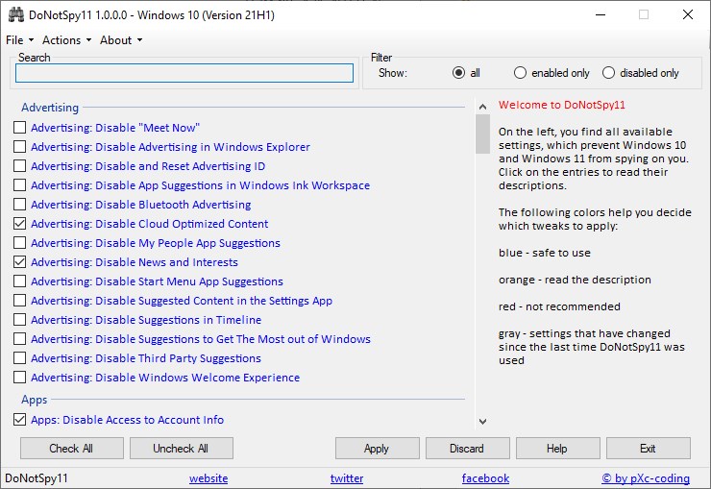This screenshot has height=489, width=711.
Task: Open the About dropdown menu
Action: [120, 40]
